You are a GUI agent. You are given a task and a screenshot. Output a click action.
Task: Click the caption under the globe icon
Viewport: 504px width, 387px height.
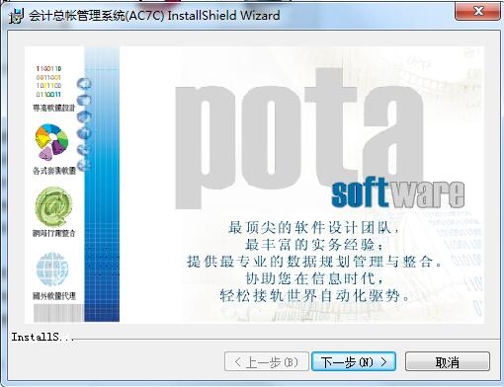point(54,296)
